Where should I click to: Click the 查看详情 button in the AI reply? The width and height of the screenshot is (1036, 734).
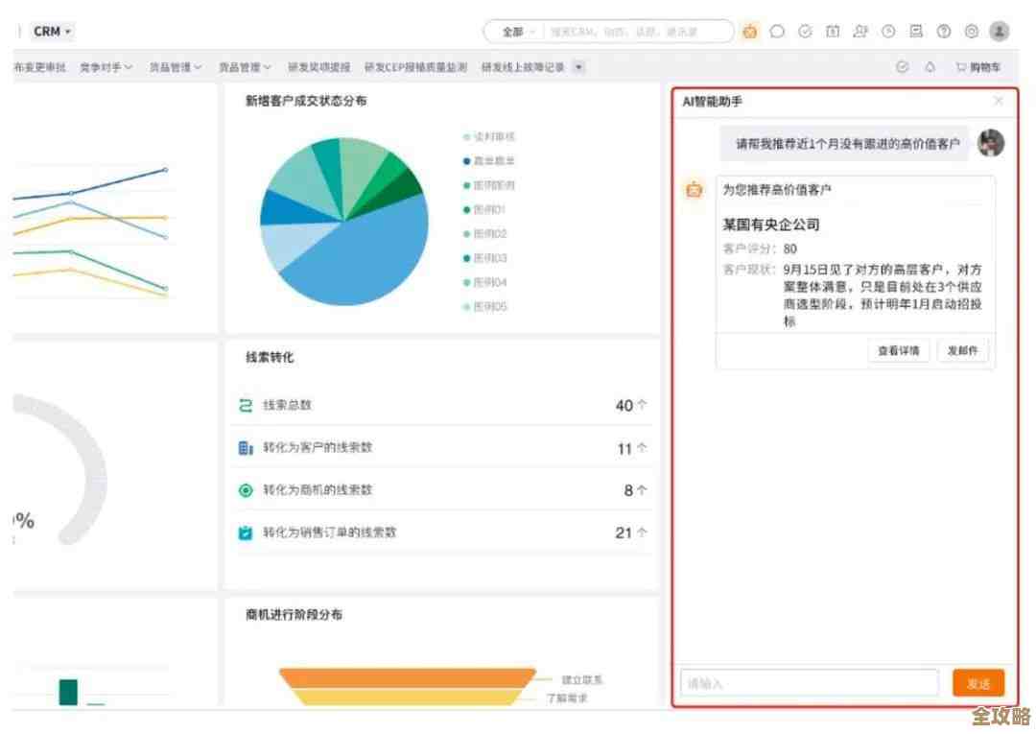click(898, 350)
